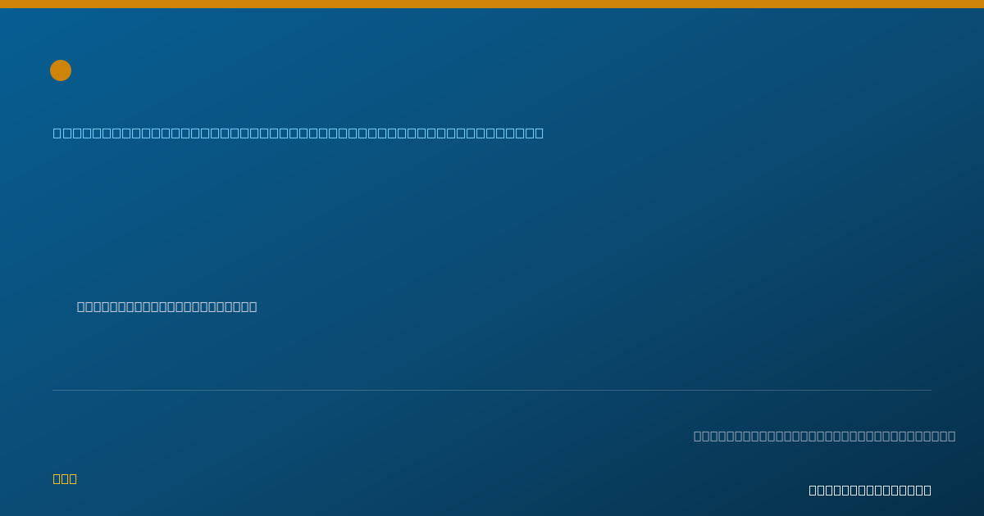Click the first box of the yellow label
Image resolution: width=984 pixels, height=516 pixels.
point(57,478)
